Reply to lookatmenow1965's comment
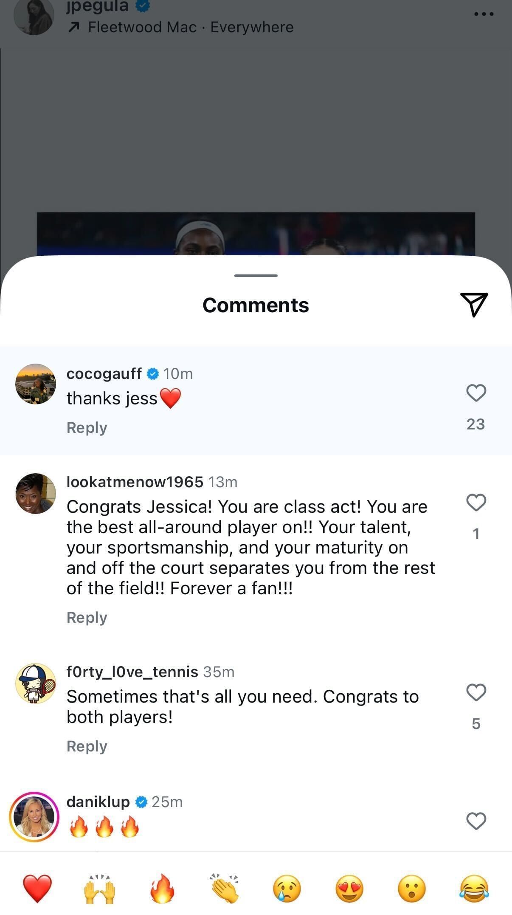The height and width of the screenshot is (915, 512). coord(87,617)
